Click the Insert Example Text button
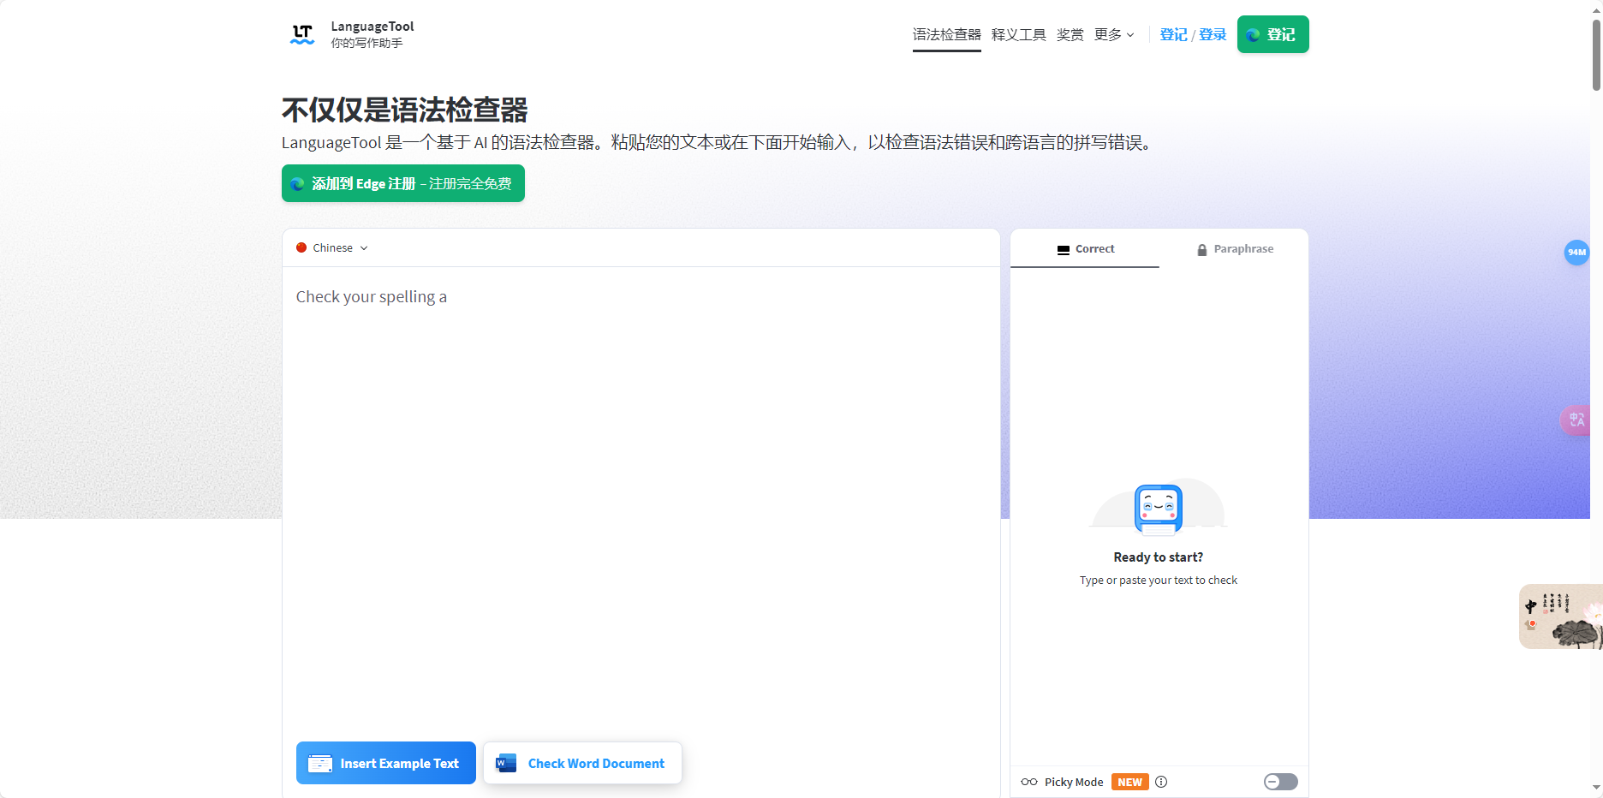This screenshot has width=1603, height=798. [x=385, y=763]
